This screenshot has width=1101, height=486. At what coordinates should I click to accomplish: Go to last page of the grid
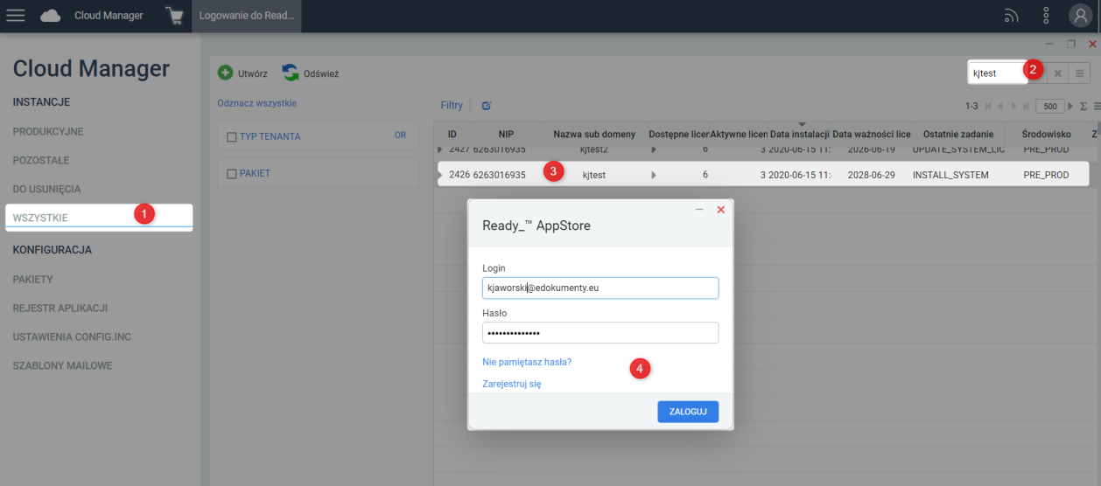(1027, 106)
